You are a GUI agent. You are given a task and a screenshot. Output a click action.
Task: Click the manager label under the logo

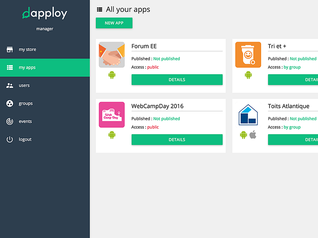(45, 29)
